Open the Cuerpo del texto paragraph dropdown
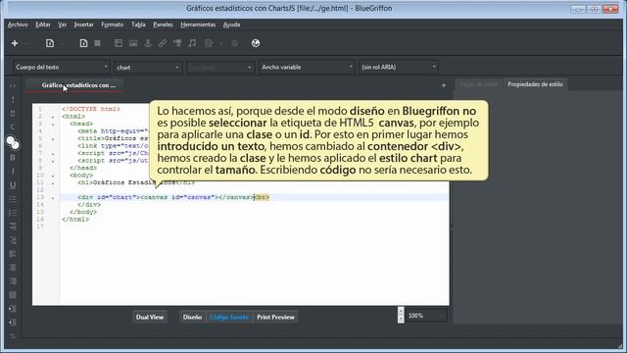 click(61, 68)
